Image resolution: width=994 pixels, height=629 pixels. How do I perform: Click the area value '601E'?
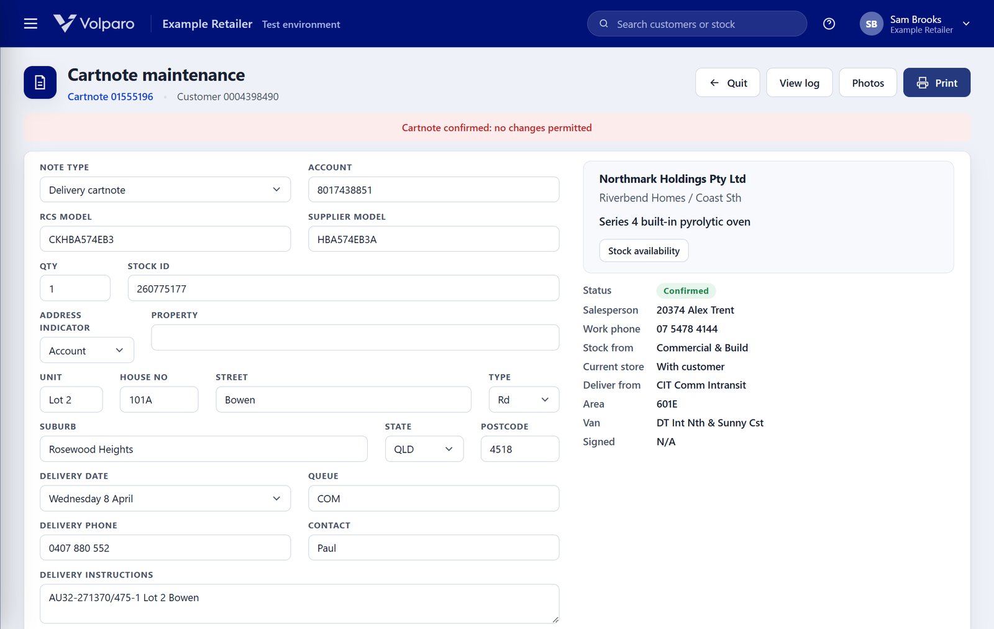pyautogui.click(x=667, y=404)
